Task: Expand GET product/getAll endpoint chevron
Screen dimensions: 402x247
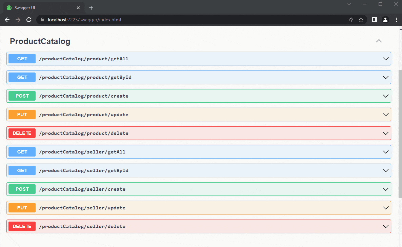Action: tap(386, 59)
